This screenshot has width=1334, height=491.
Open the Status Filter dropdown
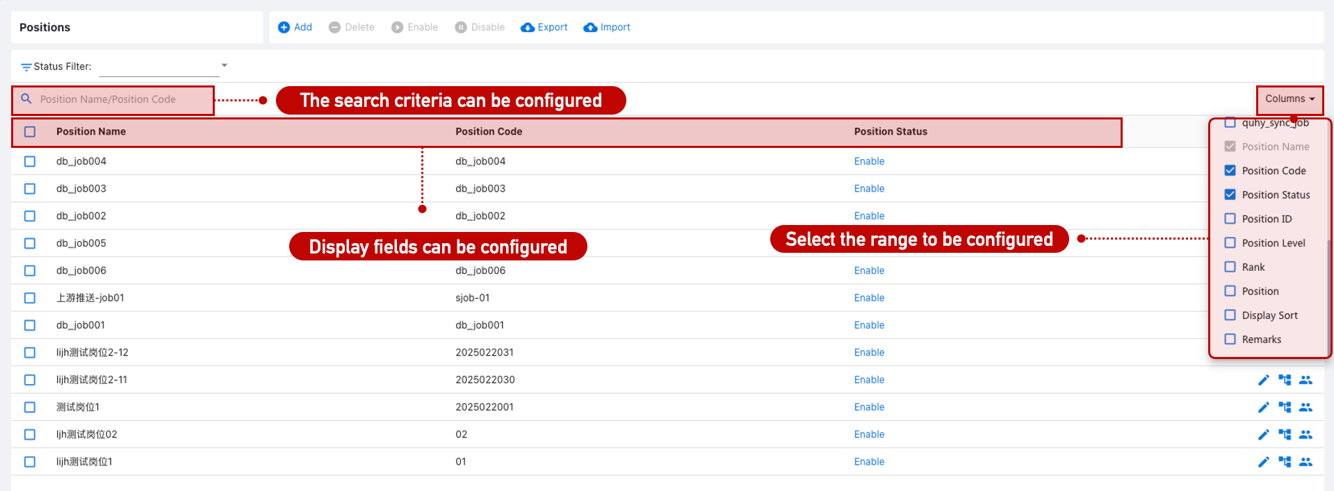coord(224,66)
